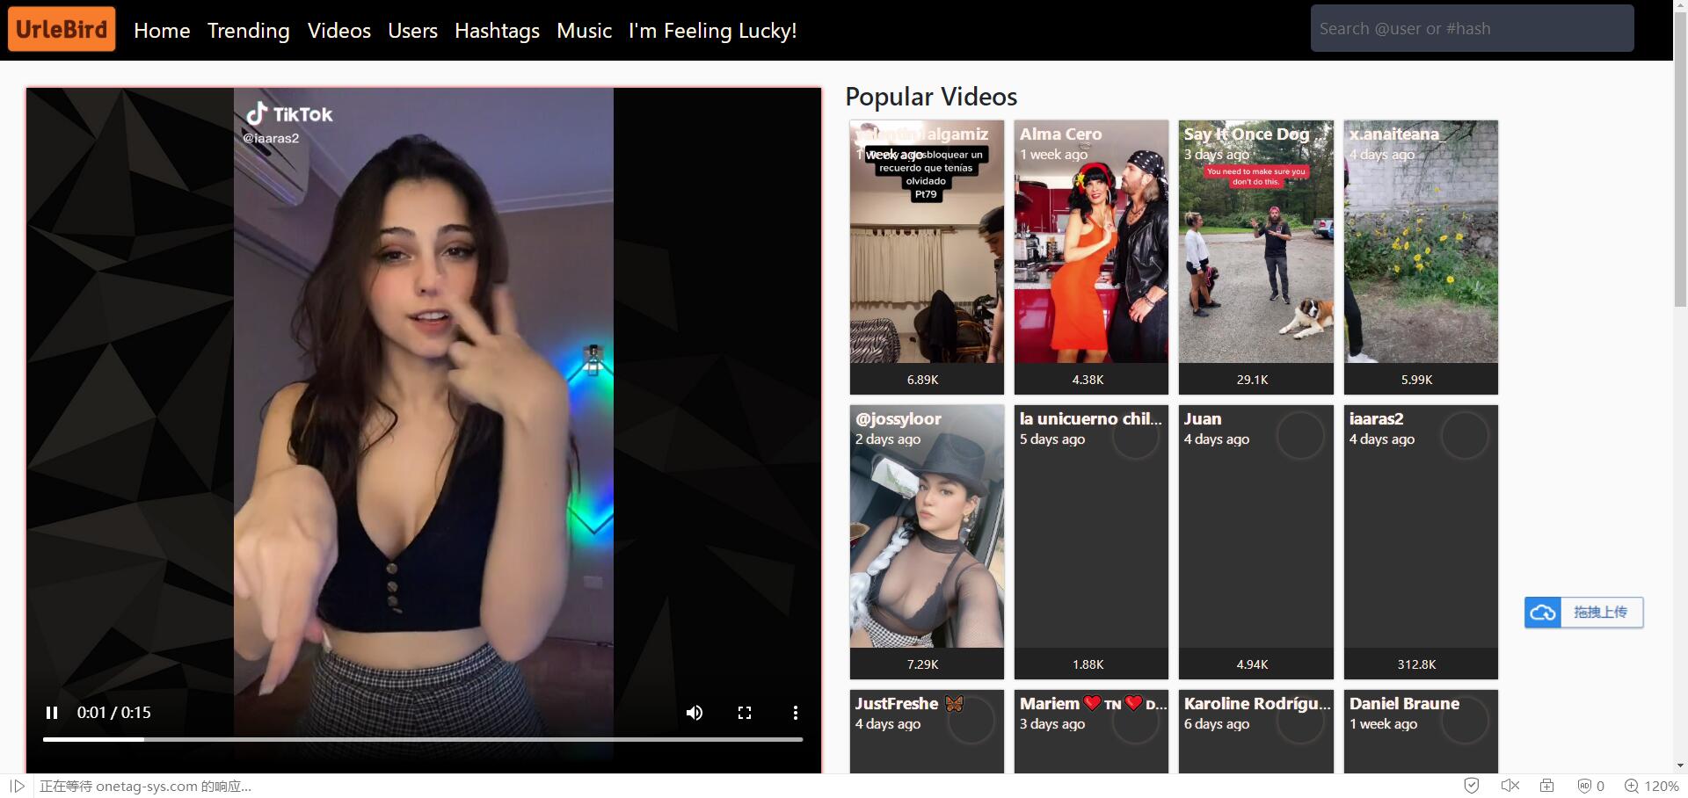Open the iaaras2 popular video card
1688x798 pixels.
[1421, 541]
